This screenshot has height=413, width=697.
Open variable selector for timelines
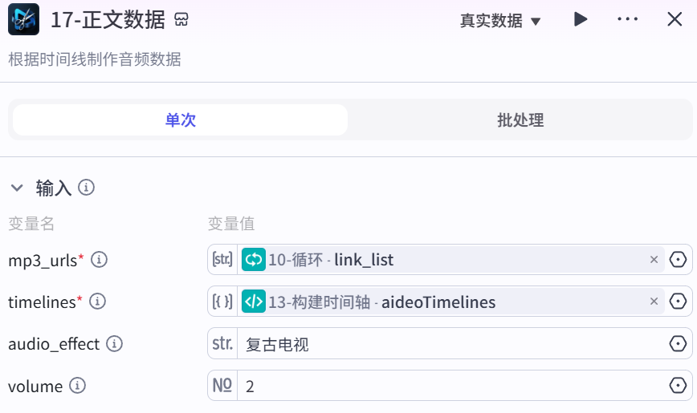point(678,302)
